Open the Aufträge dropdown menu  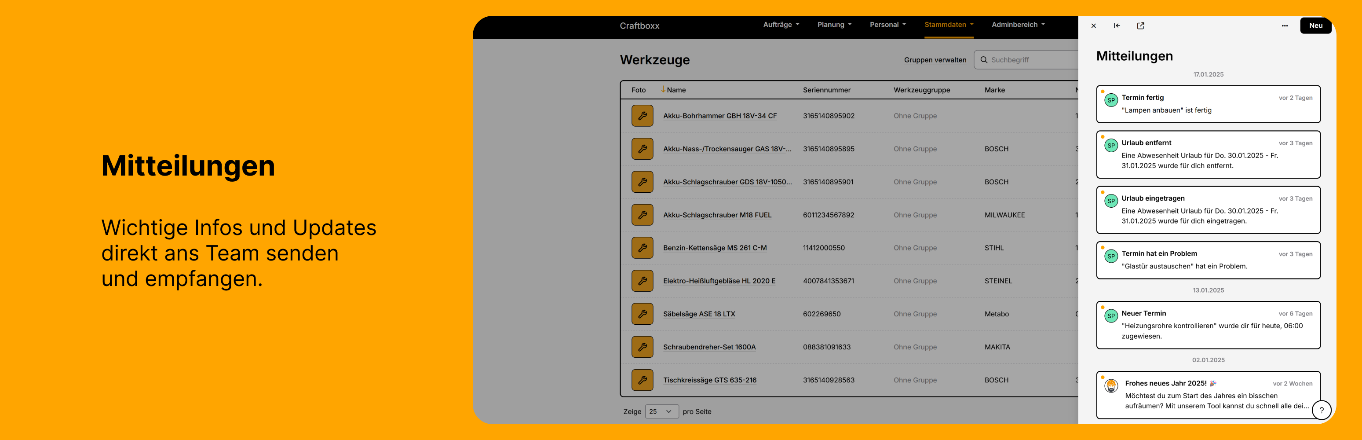click(781, 24)
